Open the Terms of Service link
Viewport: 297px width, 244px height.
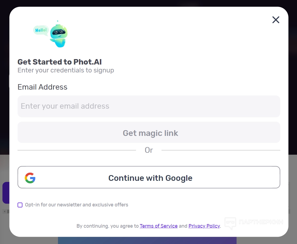pyautogui.click(x=158, y=226)
